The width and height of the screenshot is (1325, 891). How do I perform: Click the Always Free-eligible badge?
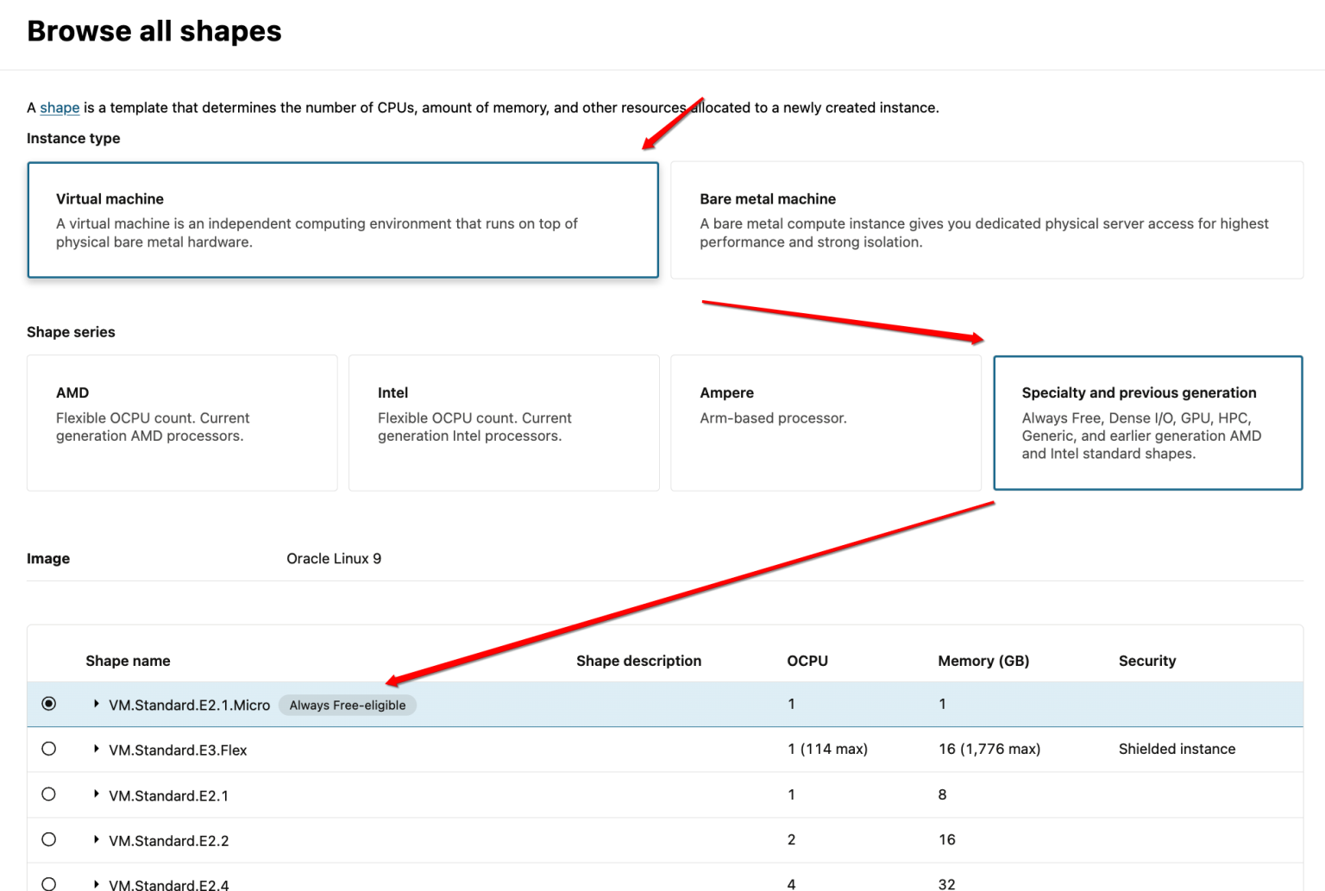coord(347,706)
